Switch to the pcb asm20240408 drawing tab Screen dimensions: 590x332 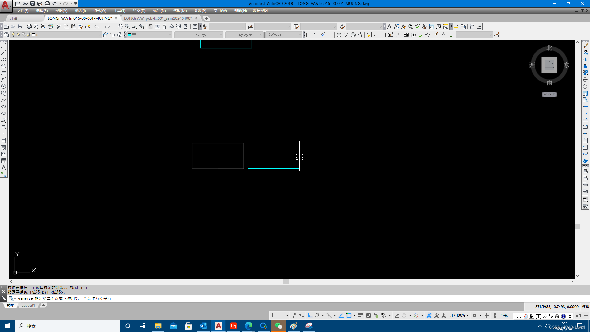[158, 18]
